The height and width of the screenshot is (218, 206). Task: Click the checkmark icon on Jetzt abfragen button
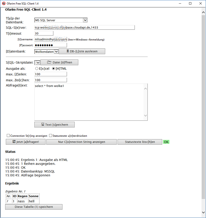point(14,142)
